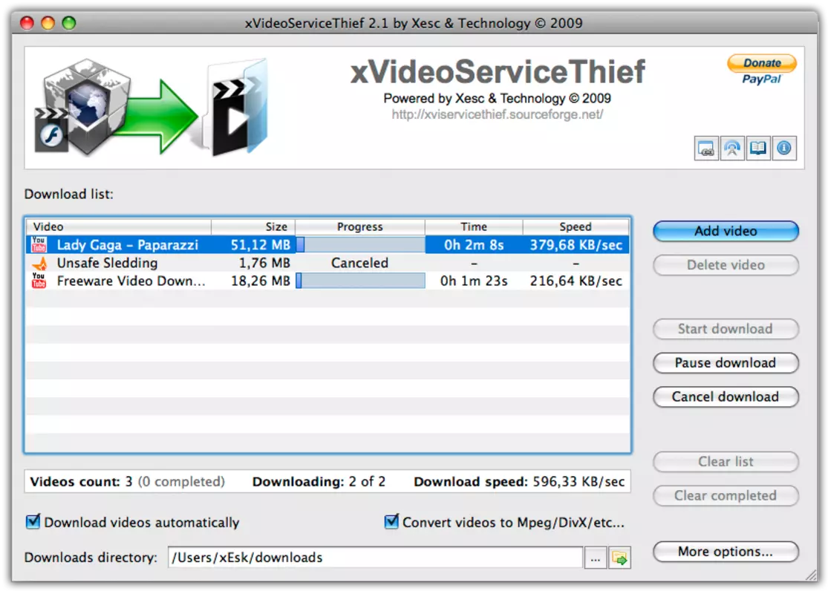This screenshot has width=831, height=594.
Task: Click the Lady Gaga download progress bar
Action: pyautogui.click(x=360, y=245)
